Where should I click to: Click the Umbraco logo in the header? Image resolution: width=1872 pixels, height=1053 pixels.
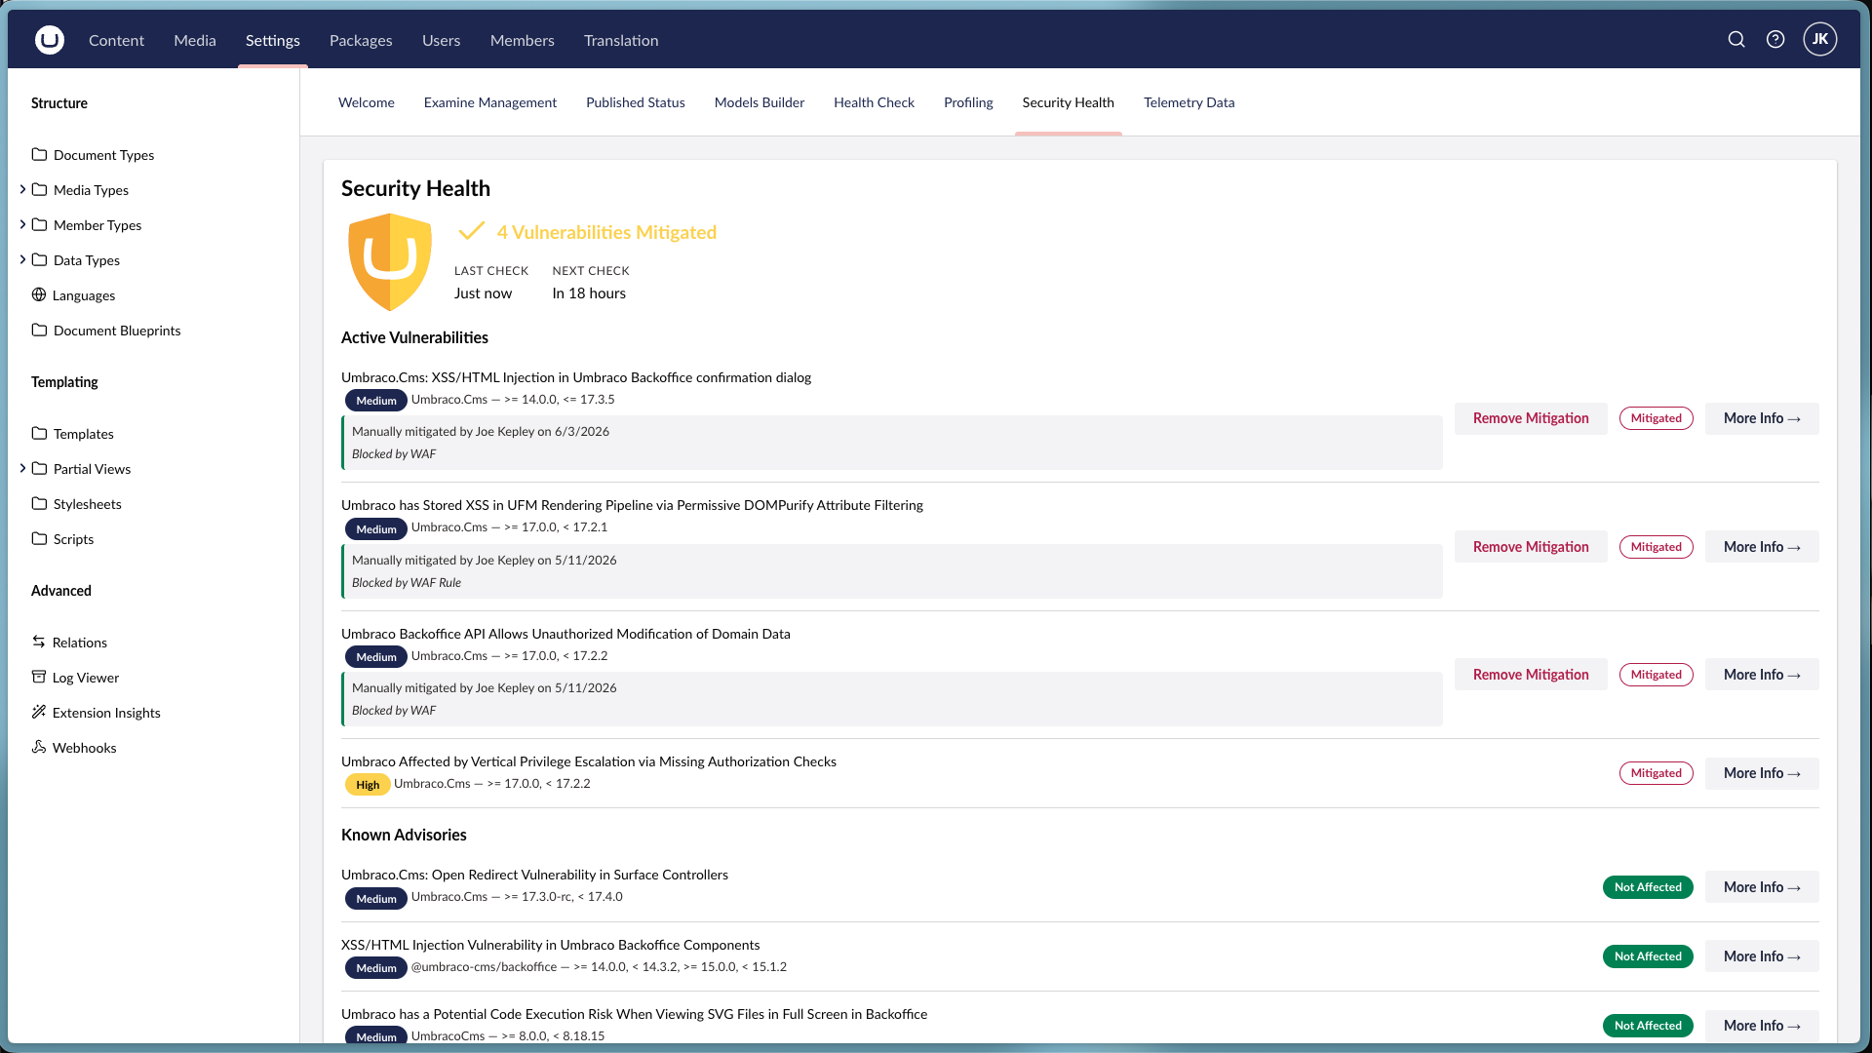click(50, 40)
